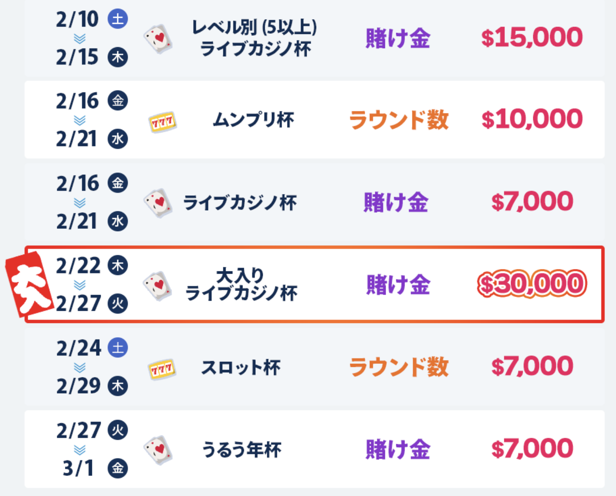Image resolution: width=616 pixels, height=496 pixels.
Task: Click the orange ラウンド数 label in スロット杯 row
Action: coord(399,367)
